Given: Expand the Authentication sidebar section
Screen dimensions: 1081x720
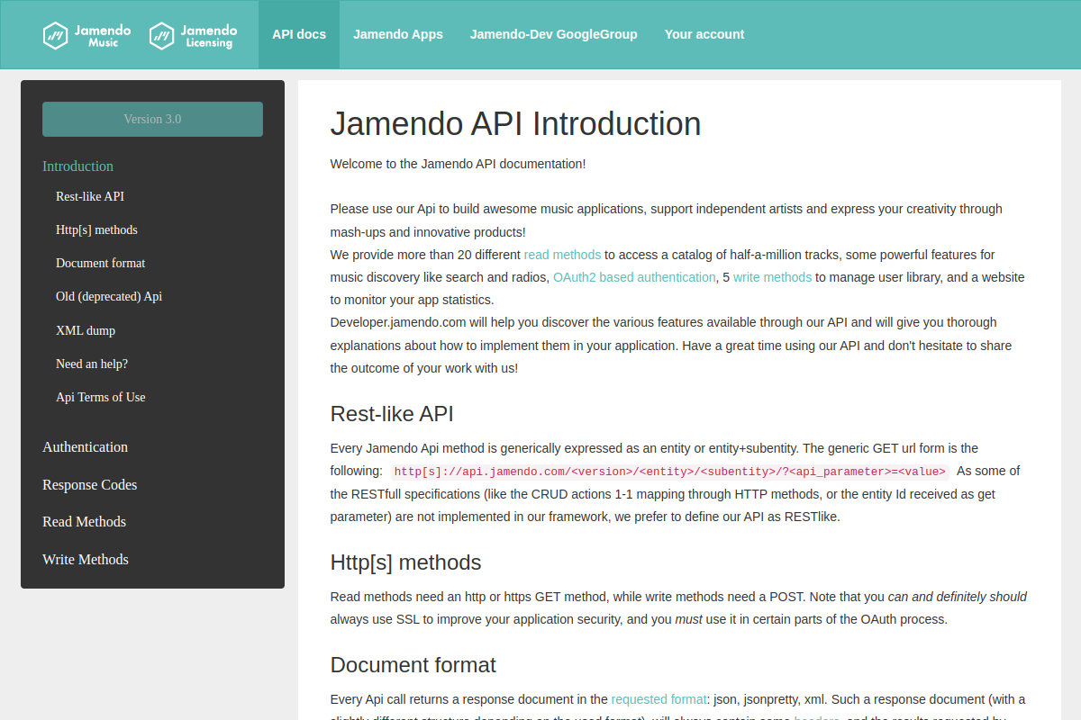Looking at the screenshot, I should click(x=85, y=447).
